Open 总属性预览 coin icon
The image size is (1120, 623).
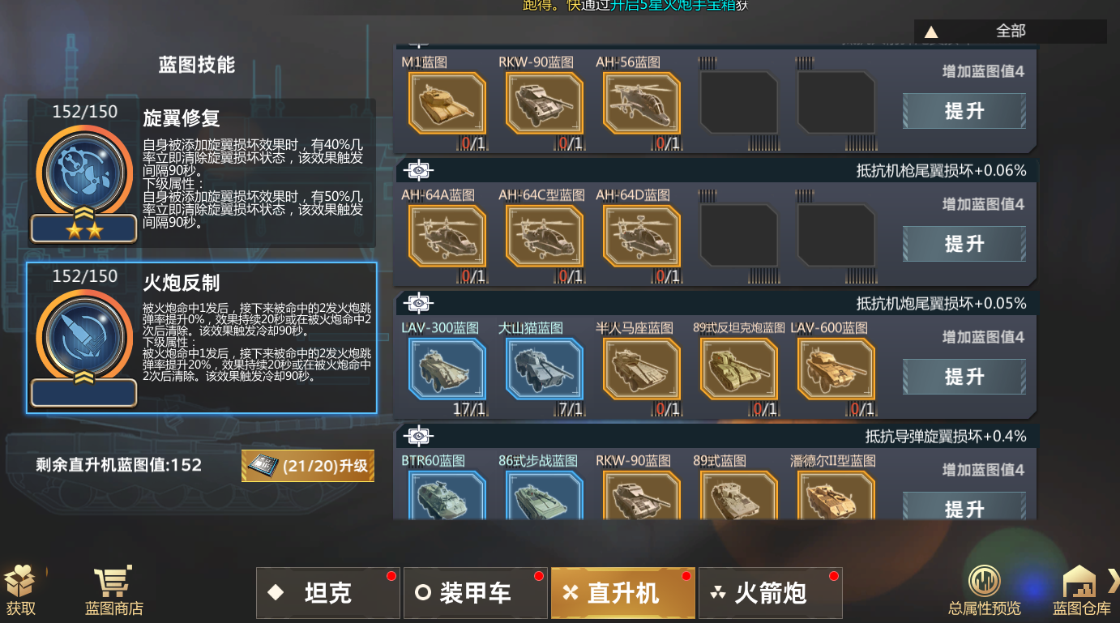(985, 581)
